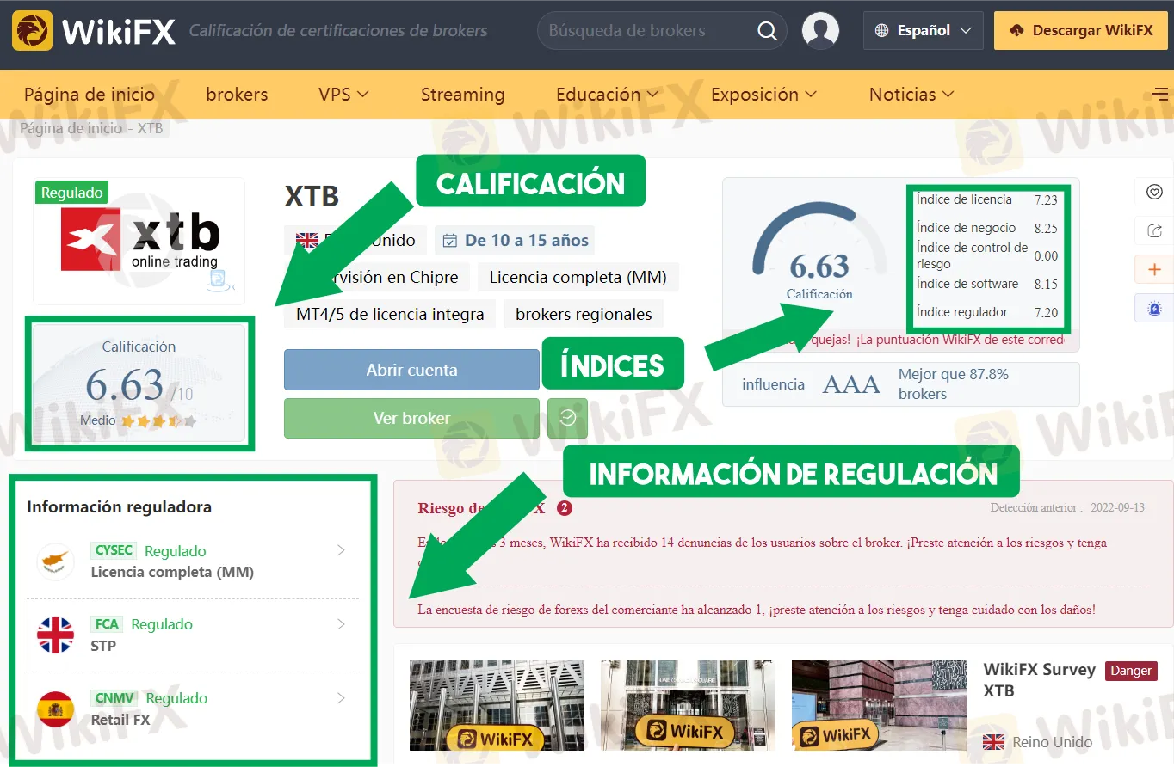Image resolution: width=1174 pixels, height=767 pixels.
Task: Click the search magnifier icon
Action: click(767, 31)
